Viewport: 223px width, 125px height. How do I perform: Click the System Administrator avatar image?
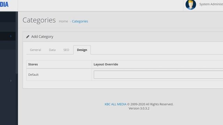[x=191, y=5]
